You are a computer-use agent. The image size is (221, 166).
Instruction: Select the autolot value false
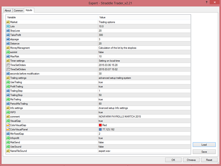click(101, 52)
